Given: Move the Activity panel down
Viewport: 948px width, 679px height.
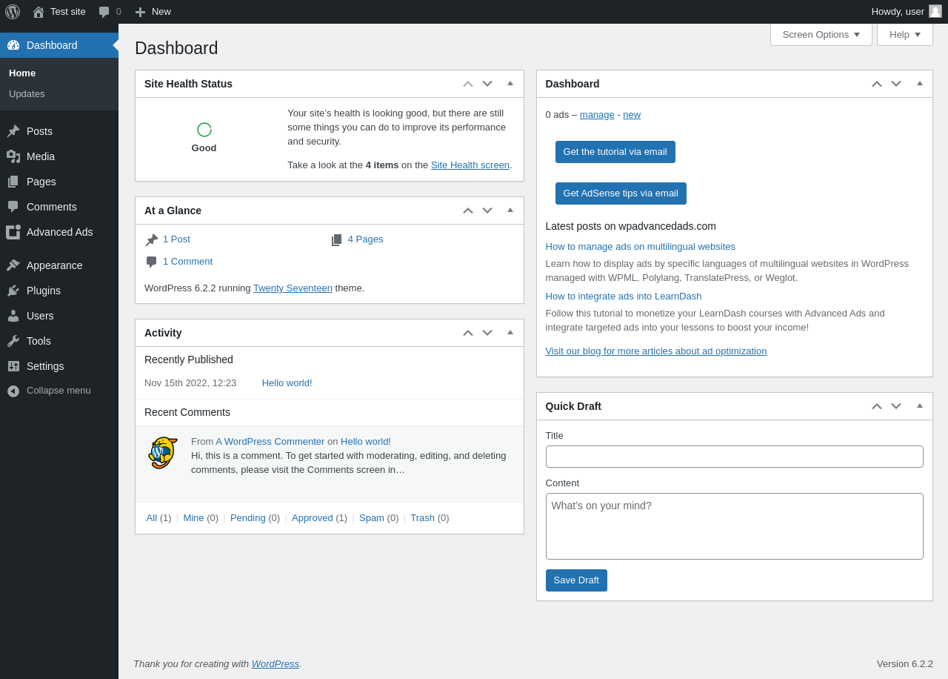Looking at the screenshot, I should [487, 333].
